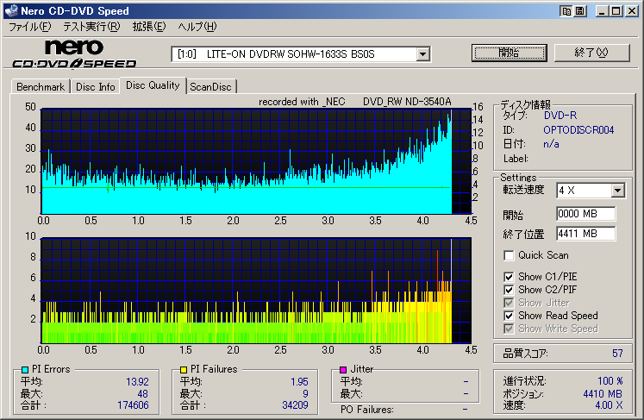Click the PI Failures average 1.95
Screen dimensions: 644x420
click(299, 382)
